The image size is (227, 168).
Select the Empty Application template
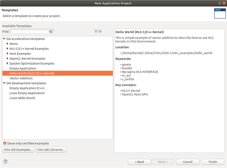tap(23, 68)
